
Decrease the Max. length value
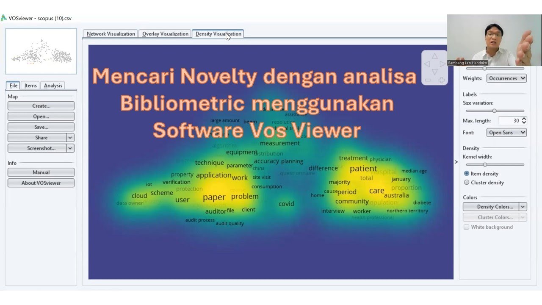click(524, 123)
